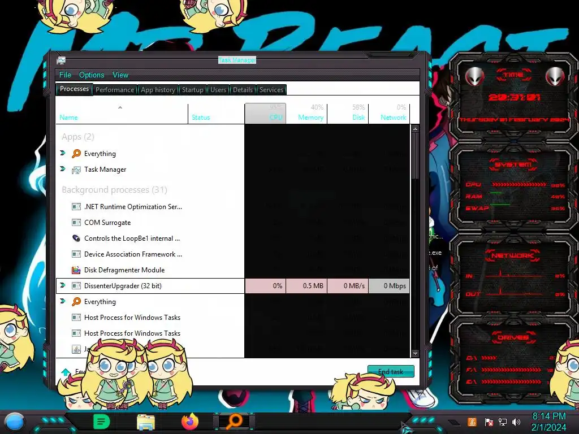Screen dimensions: 579x434
Task: Click the Background processes (31) heading
Action: [x=114, y=190]
